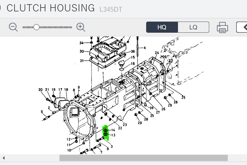Image resolution: width=247 pixels, height=165 pixels.
Task: Click part number 36 label
Action: coord(133,52)
